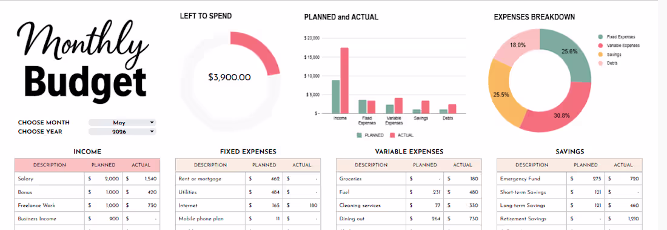This screenshot has height=230, width=667.
Task: Click the CHOOSE MONTH label
Action: (x=44, y=123)
